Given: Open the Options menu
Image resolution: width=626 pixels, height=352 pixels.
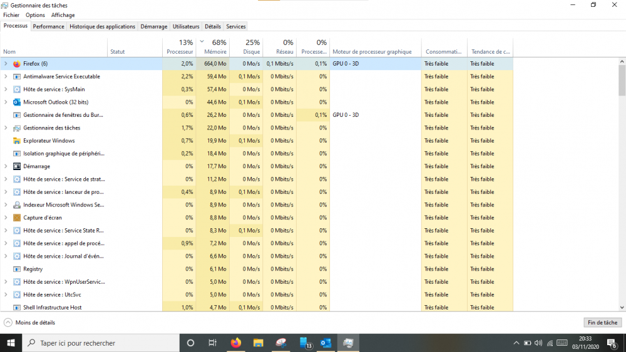Looking at the screenshot, I should pyautogui.click(x=35, y=15).
